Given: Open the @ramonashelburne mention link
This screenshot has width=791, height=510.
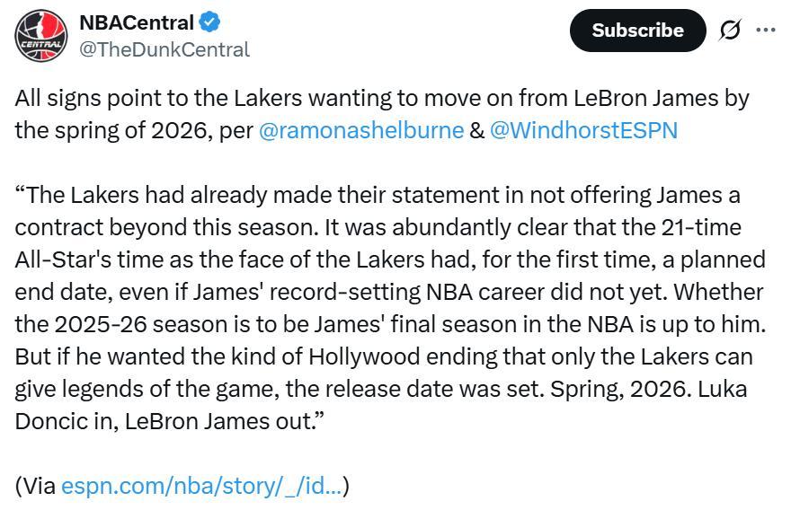Looking at the screenshot, I should [360, 130].
